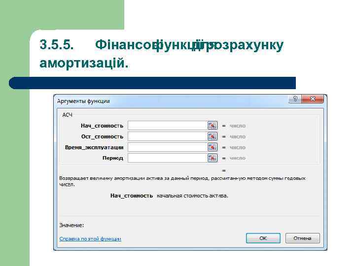Viewport: 355px width, 266px height.
Task: Click the slide heading 'амортизацій.'
Action: pos(84,63)
